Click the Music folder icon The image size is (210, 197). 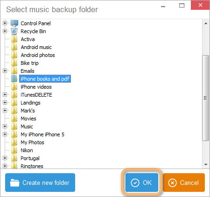click(x=14, y=127)
